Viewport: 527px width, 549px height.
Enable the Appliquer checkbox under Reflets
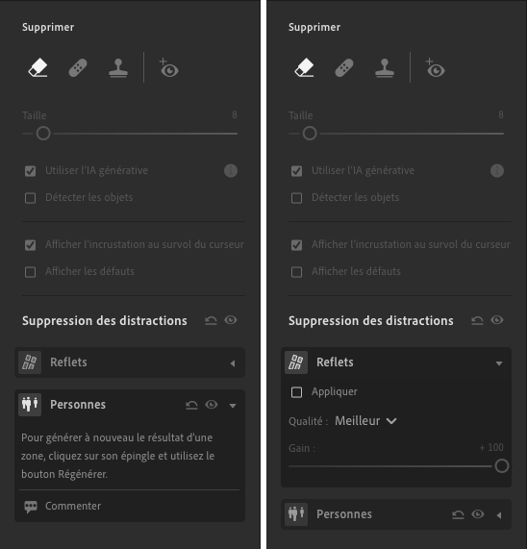(296, 392)
